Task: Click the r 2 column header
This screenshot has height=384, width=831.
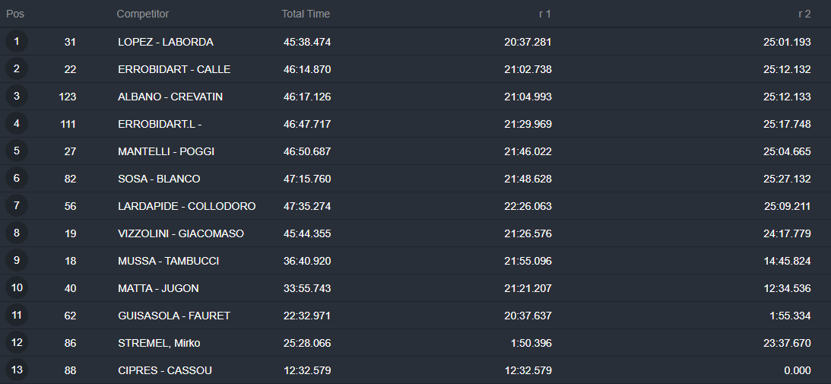Action: click(x=804, y=14)
